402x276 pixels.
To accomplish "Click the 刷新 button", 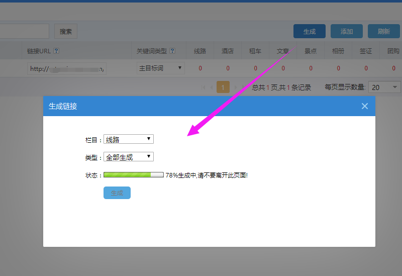I will (384, 32).
